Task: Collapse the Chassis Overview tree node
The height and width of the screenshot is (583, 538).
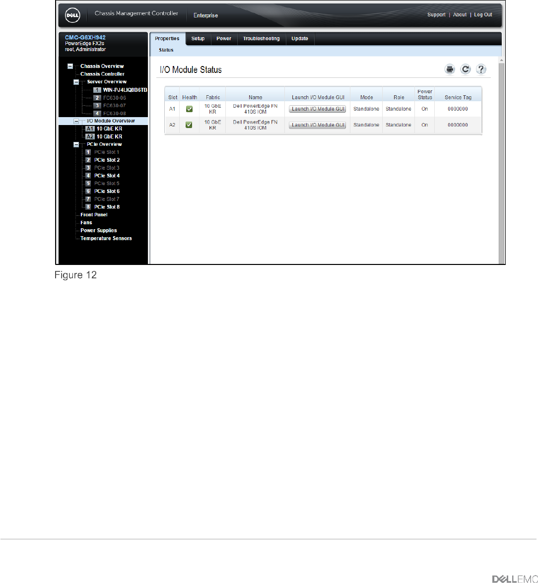Action: pos(70,66)
